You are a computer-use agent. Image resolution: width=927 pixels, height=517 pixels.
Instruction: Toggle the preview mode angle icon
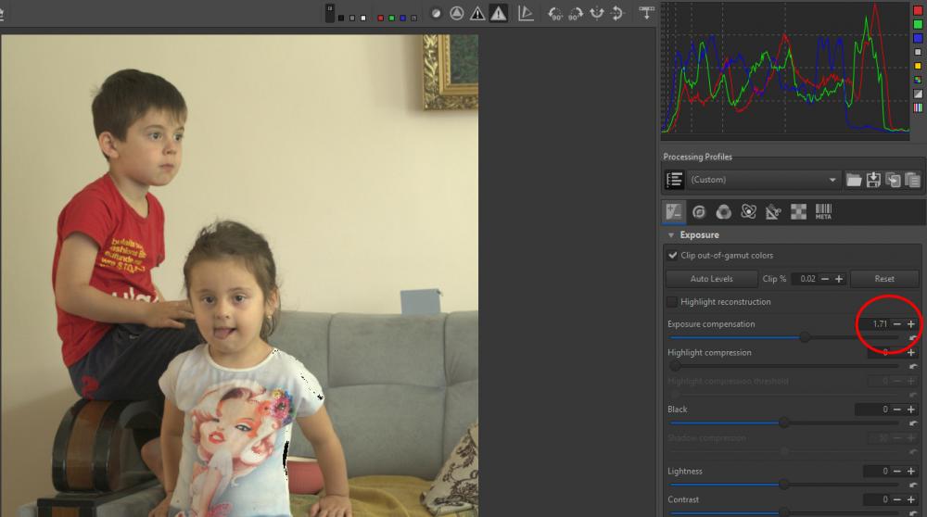click(x=526, y=13)
